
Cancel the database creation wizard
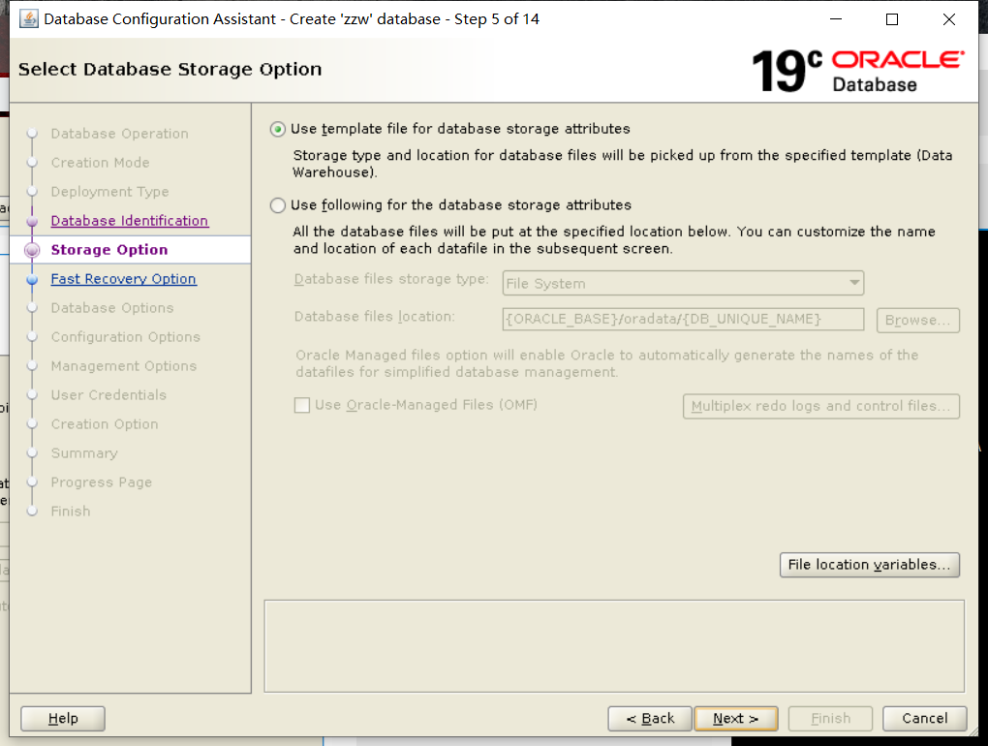(x=924, y=718)
